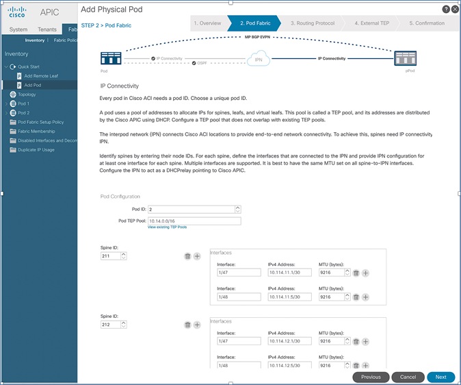Select the Duplicate IP Usage tree item
The image size is (461, 385).
[x=36, y=150]
